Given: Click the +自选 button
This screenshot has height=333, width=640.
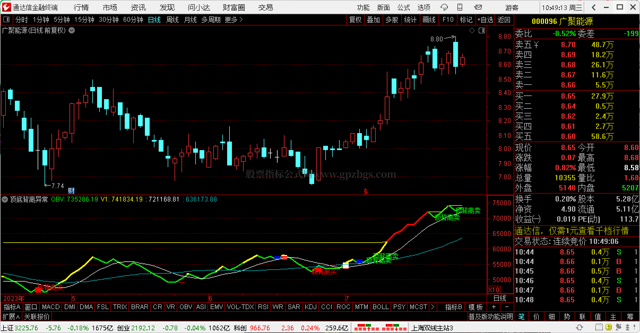Looking at the screenshot, I should click(x=485, y=20).
